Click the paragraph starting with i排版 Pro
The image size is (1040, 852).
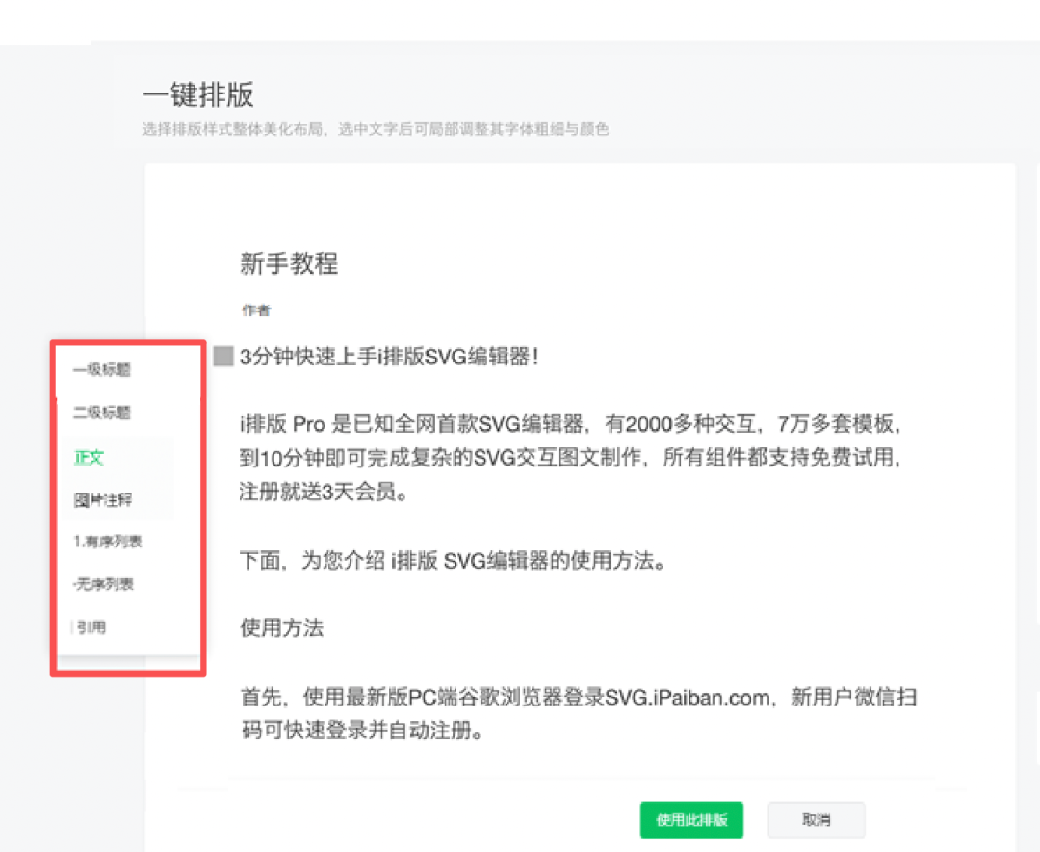click(x=570, y=457)
